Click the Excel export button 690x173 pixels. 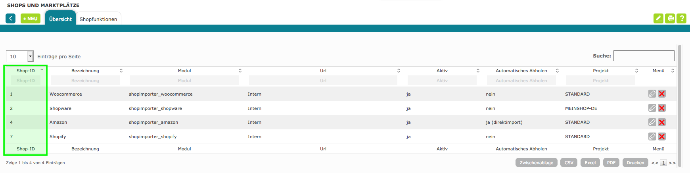pyautogui.click(x=590, y=163)
